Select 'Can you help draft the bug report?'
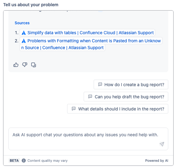Image resolution: width=177 pixels, height=168 pixels. [x=126, y=97]
